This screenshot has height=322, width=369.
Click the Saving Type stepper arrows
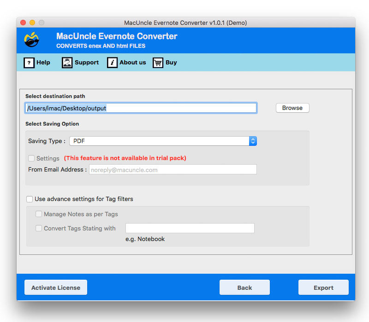(x=253, y=141)
